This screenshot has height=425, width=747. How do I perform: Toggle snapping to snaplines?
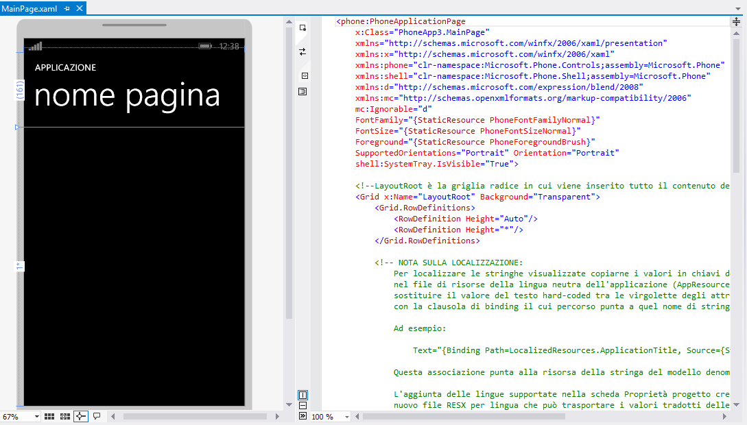pos(80,417)
